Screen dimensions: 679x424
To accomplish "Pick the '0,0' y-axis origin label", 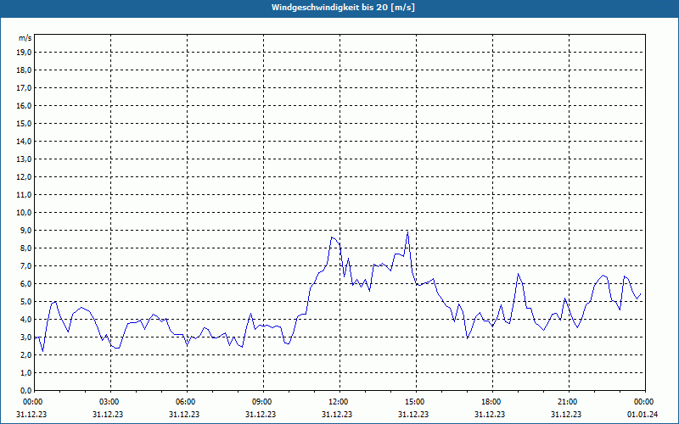I will 26,390.
